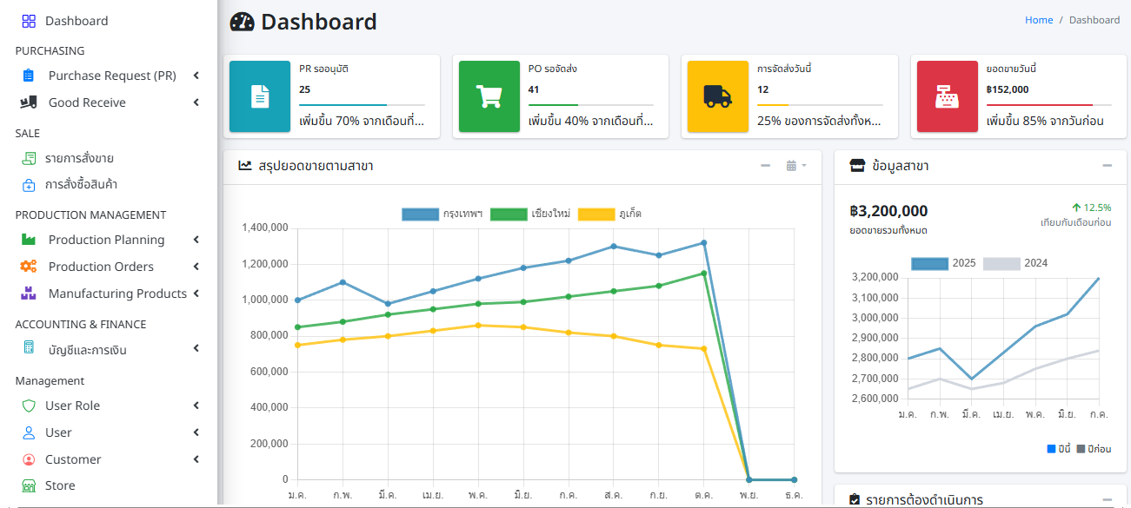Click the Store shop icon in sidebar
The width and height of the screenshot is (1131, 508).
[x=29, y=485]
